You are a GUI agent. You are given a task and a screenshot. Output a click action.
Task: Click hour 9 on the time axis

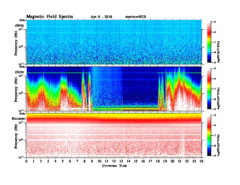(x=92, y=161)
